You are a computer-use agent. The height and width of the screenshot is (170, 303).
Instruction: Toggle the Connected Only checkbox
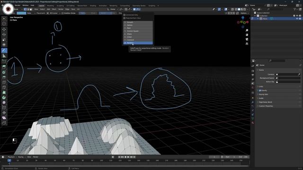click(125, 15)
